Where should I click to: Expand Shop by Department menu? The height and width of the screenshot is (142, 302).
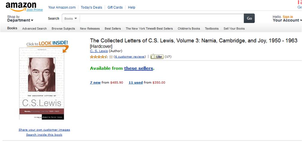tap(20, 19)
